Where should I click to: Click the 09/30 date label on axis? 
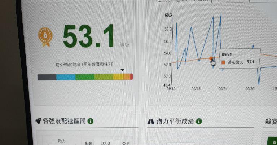pyautogui.click(x=250, y=89)
